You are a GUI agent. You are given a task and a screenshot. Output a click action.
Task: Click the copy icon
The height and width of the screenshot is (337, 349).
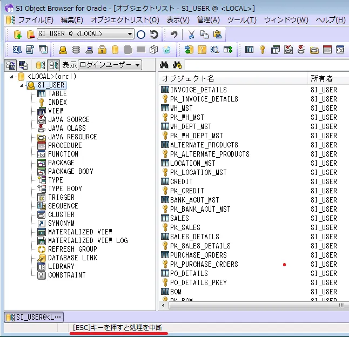point(204,35)
